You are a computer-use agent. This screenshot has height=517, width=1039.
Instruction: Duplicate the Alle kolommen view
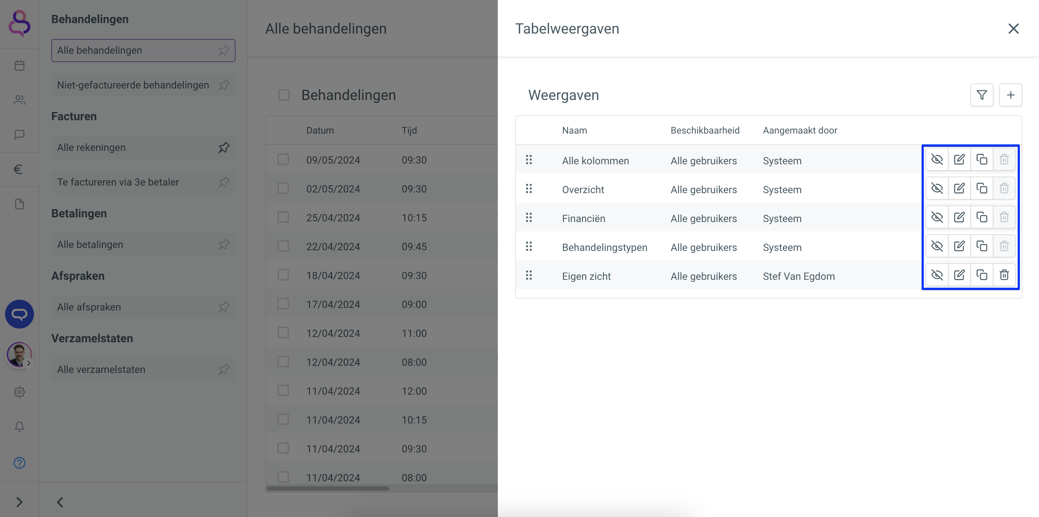981,160
